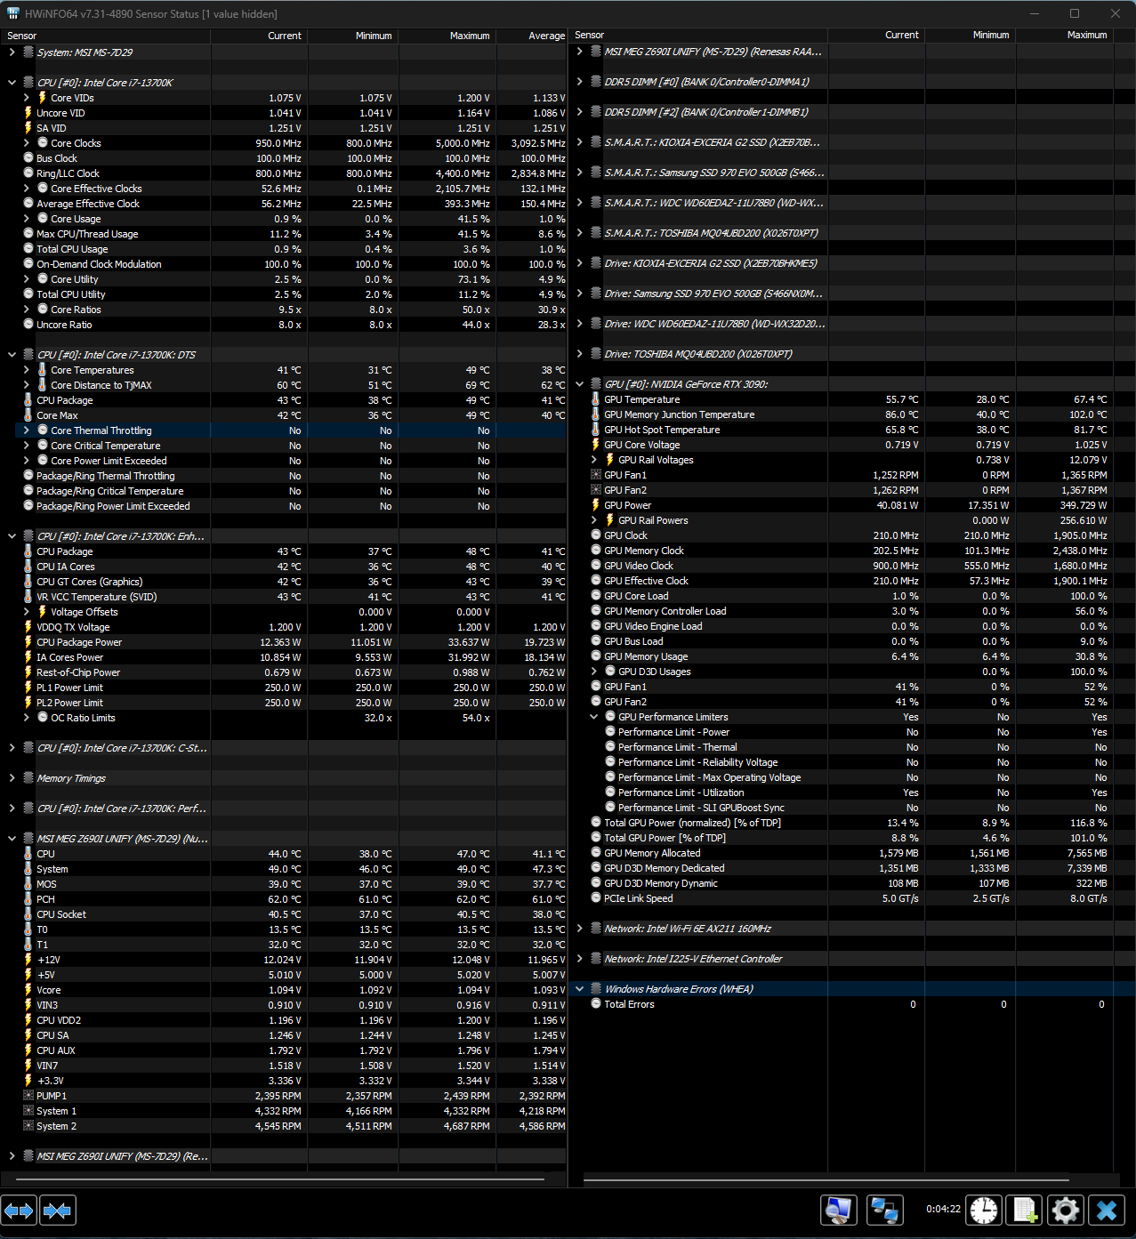Image resolution: width=1136 pixels, height=1239 pixels.
Task: Select the PL1 Power Limit row
Action: tap(284, 688)
